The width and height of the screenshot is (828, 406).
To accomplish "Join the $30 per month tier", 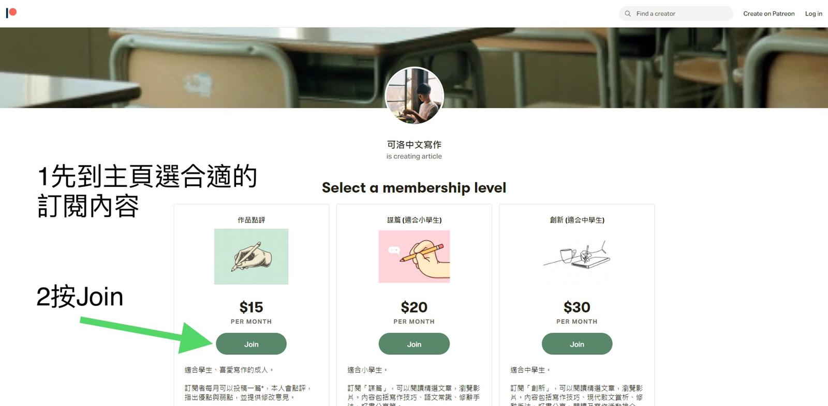I will [577, 344].
